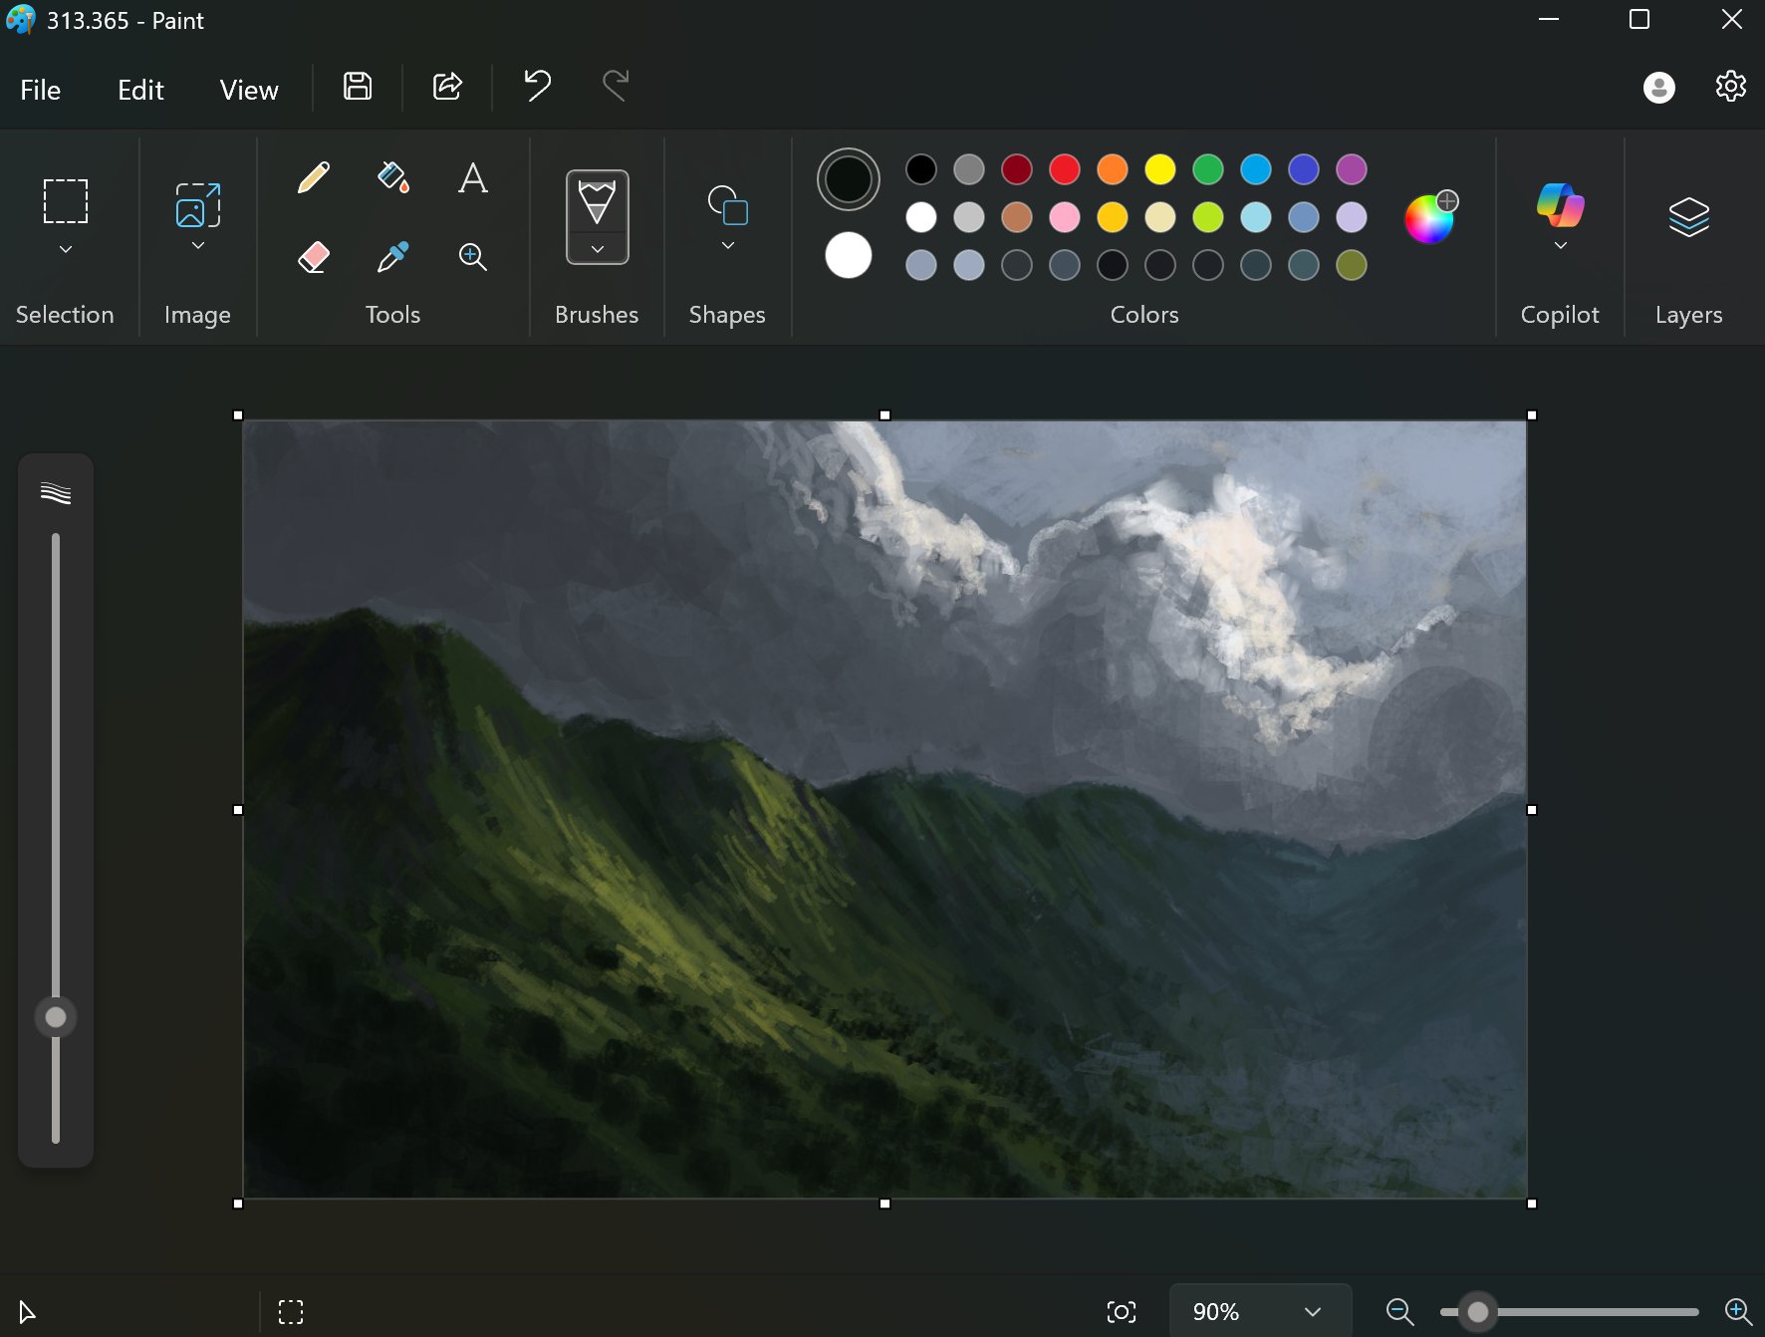Open the Copilot icon
The height and width of the screenshot is (1337, 1765).
(1560, 204)
